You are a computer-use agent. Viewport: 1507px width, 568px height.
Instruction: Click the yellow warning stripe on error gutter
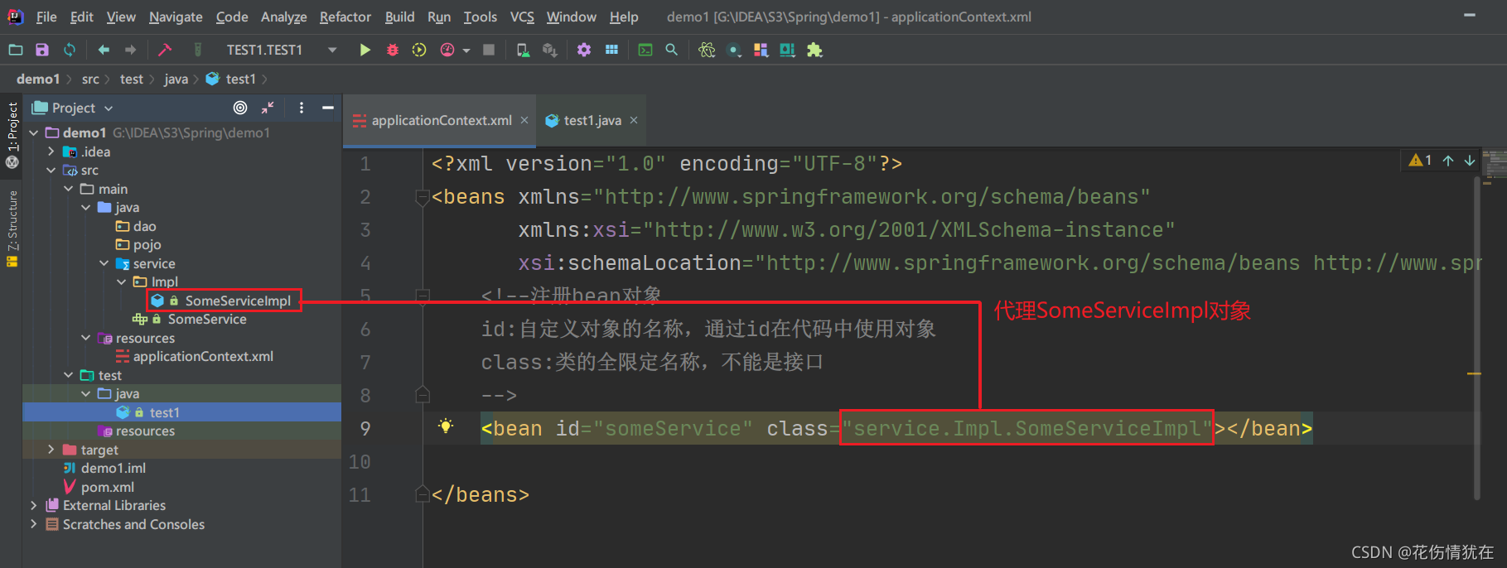tap(1474, 374)
